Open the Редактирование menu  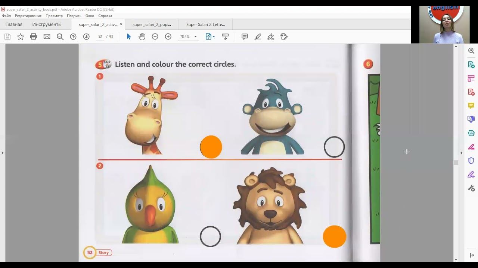tap(28, 16)
